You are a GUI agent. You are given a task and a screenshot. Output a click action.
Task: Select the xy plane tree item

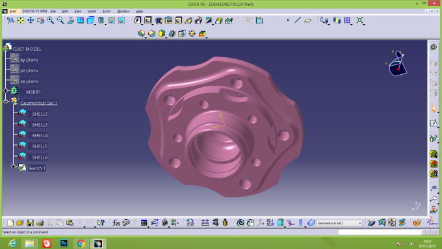click(x=29, y=60)
